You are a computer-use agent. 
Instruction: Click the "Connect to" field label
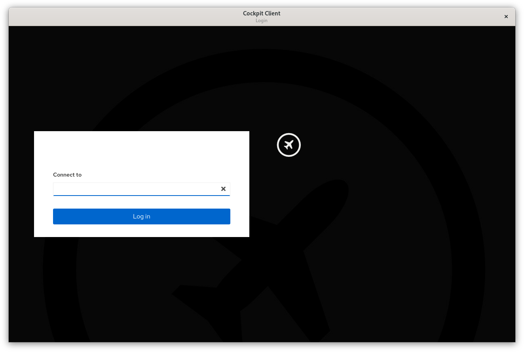67,175
